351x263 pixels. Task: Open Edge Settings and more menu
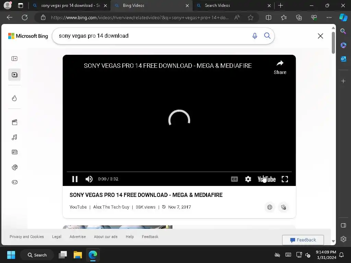click(x=329, y=17)
